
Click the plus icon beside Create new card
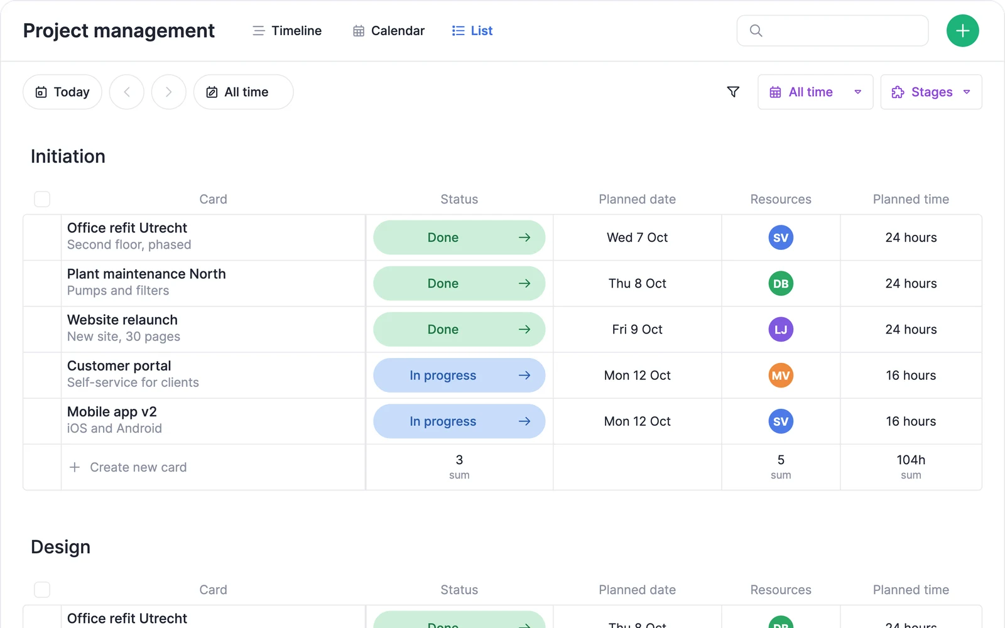pos(75,467)
